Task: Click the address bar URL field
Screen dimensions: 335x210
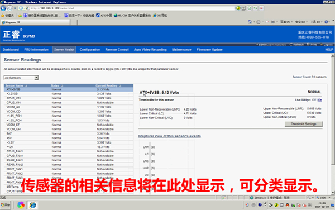Action: pyautogui.click(x=132, y=8)
